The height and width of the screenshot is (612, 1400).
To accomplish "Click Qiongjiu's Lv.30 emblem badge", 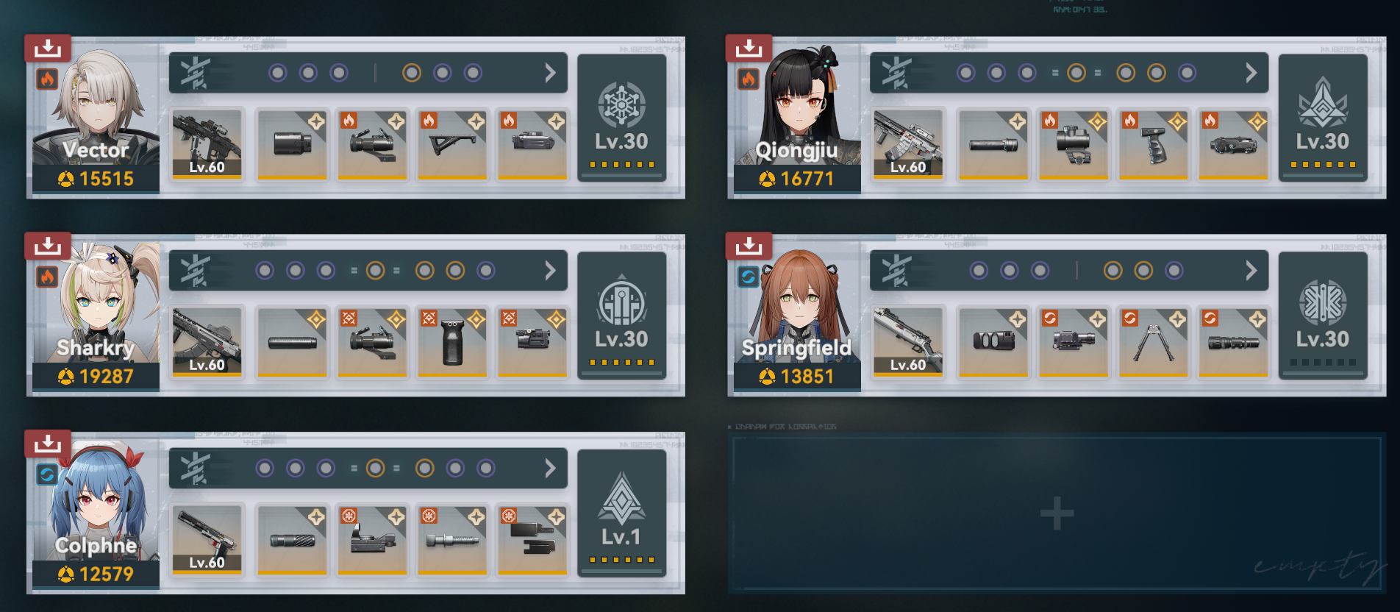I will tap(1322, 118).
